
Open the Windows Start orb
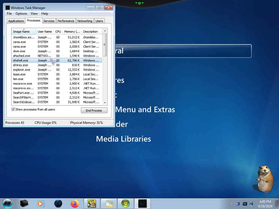point(7,204)
